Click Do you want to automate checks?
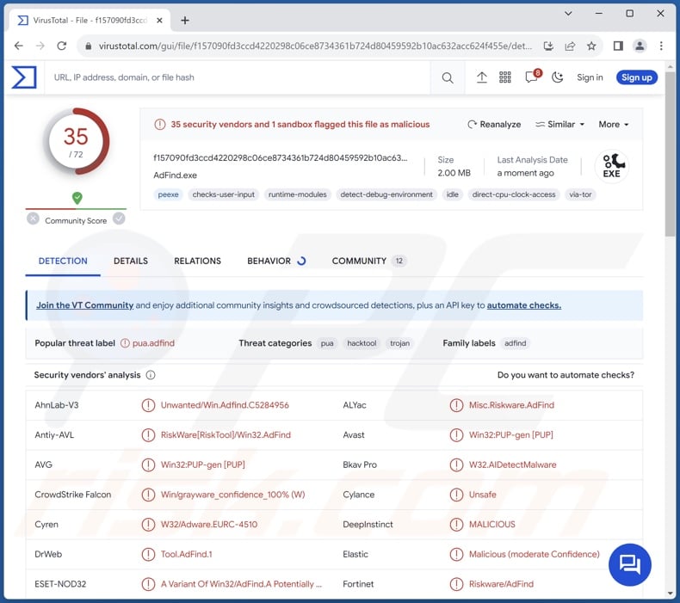Viewport: 680px width, 603px height. pyautogui.click(x=566, y=375)
